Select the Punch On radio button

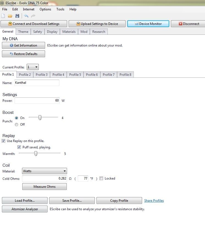[x=16, y=118]
